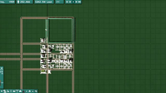Click the arrow marker on the green dotted road
Image resolution: width=166 pixels, height=93 pixels.
point(46,30)
